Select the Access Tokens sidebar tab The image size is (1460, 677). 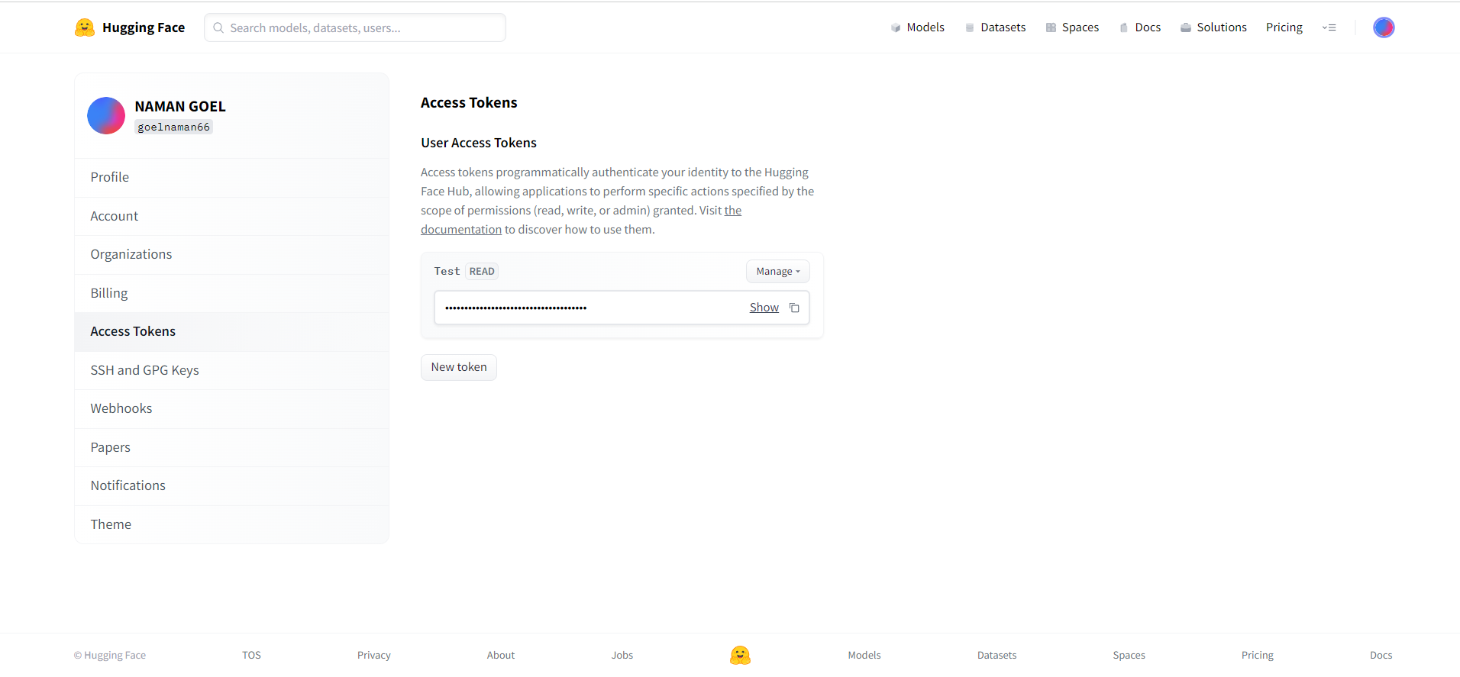click(232, 331)
